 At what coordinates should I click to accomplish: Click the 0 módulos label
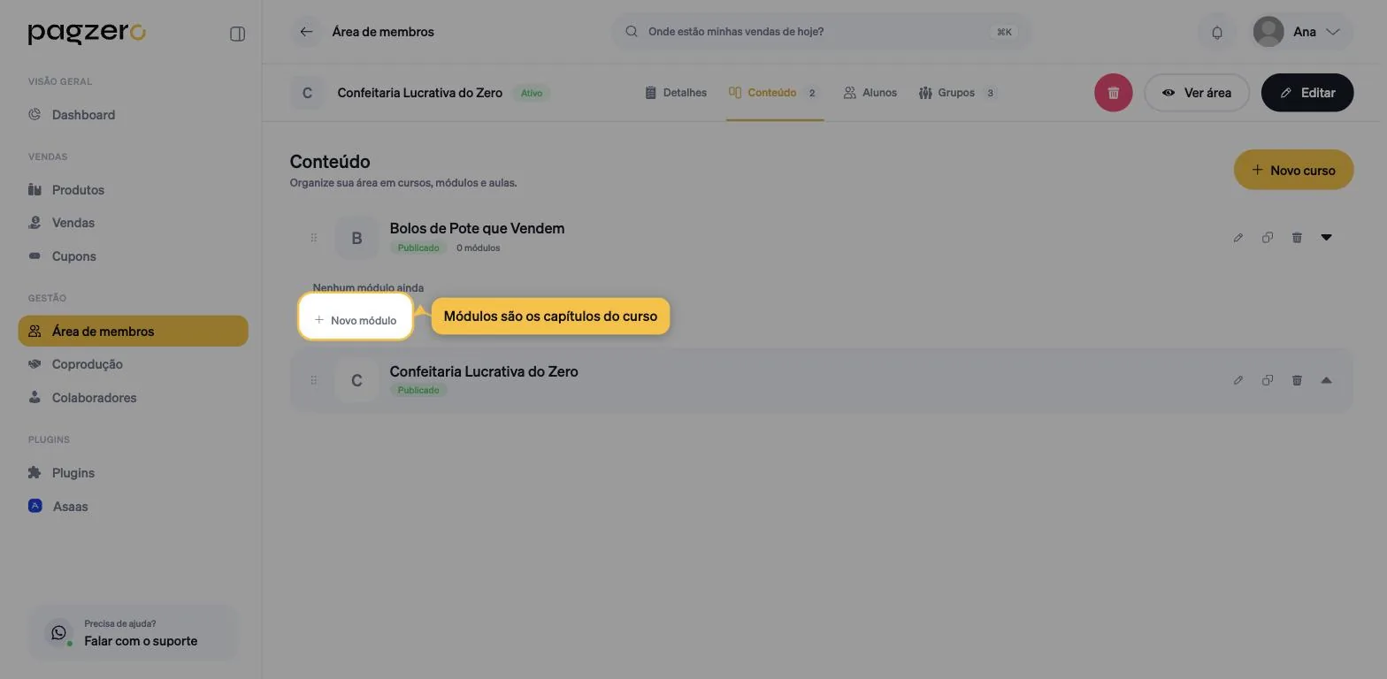(478, 248)
